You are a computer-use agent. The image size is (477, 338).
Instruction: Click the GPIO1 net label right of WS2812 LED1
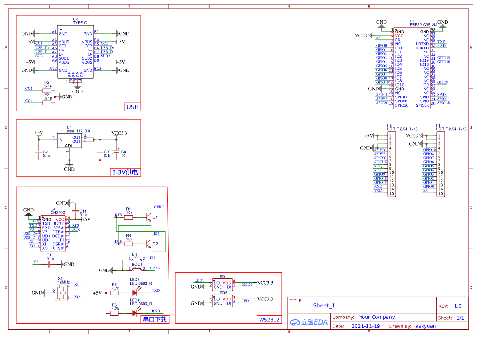click(x=247, y=285)
